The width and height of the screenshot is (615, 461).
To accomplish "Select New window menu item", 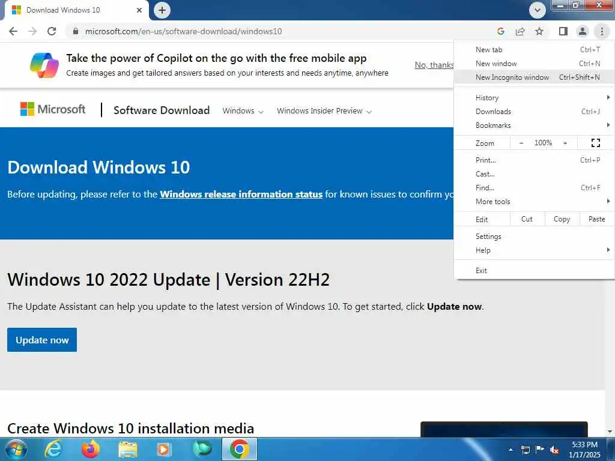I will click(x=534, y=64).
